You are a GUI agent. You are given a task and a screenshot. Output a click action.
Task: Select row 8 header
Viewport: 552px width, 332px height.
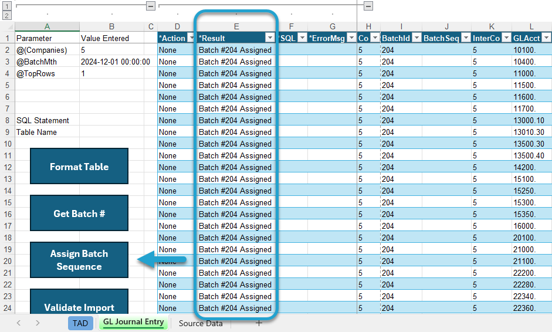tap(8, 120)
